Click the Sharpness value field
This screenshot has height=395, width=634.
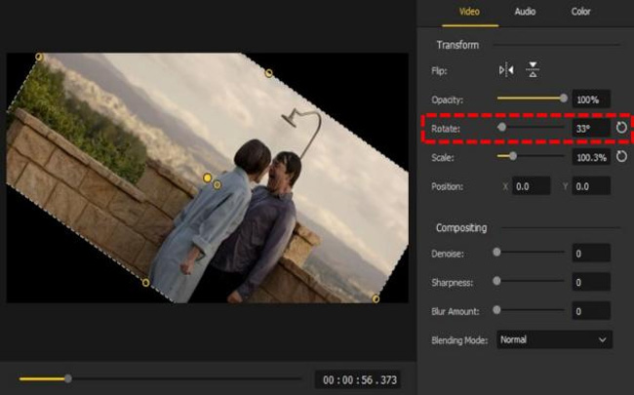point(591,282)
